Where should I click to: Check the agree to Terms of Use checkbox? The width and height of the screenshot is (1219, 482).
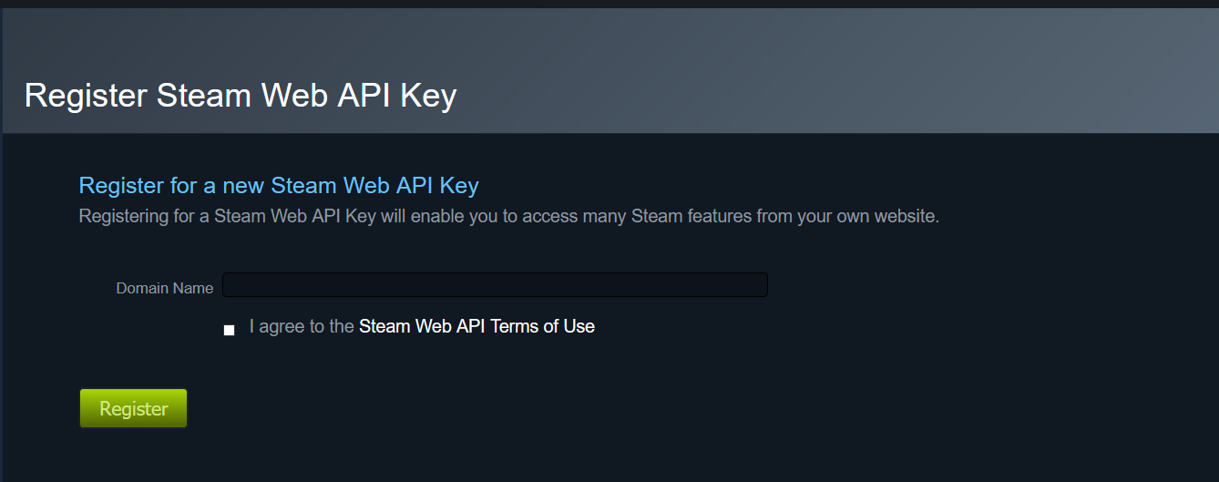tap(229, 330)
